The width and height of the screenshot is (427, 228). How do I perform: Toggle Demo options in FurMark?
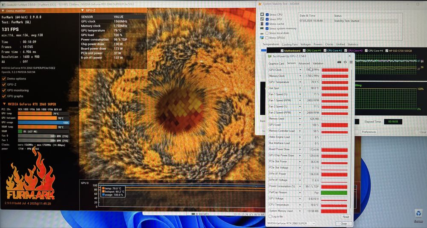click(4, 79)
